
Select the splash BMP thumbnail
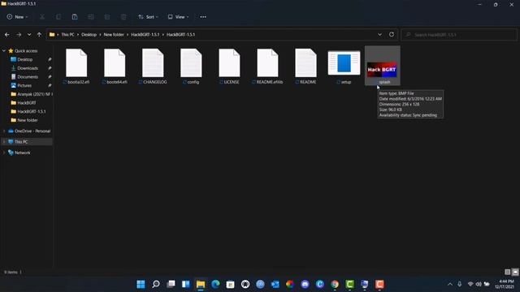pos(382,70)
